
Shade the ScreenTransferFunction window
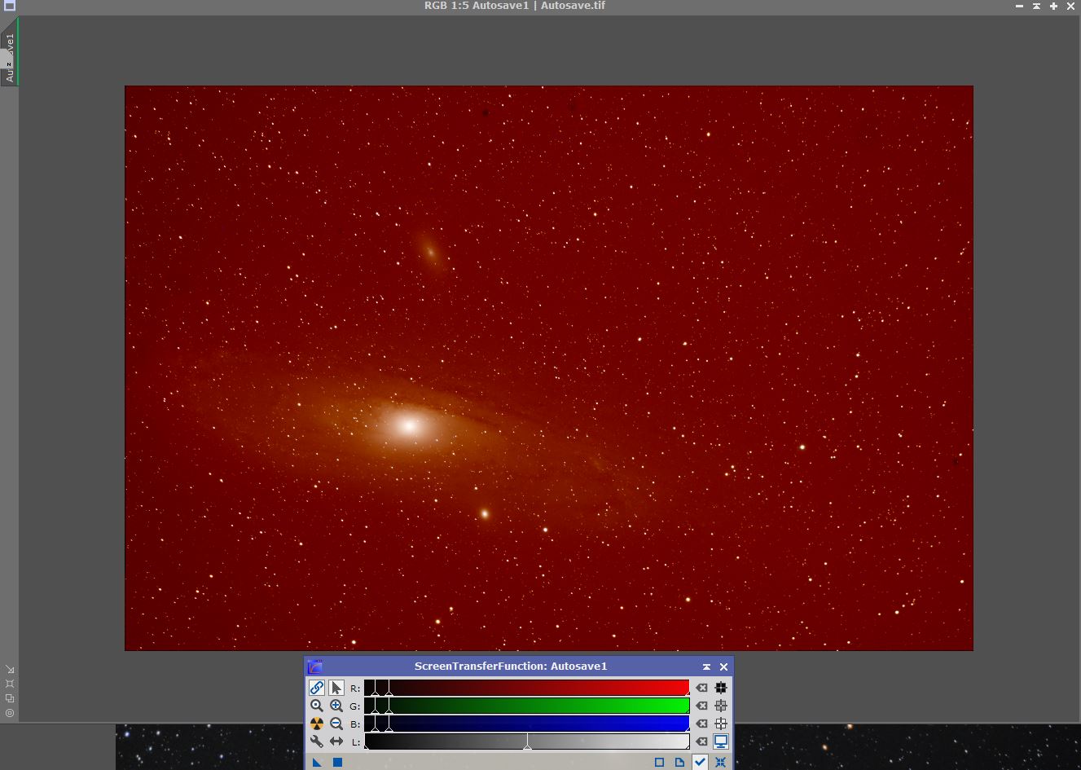[x=706, y=667]
